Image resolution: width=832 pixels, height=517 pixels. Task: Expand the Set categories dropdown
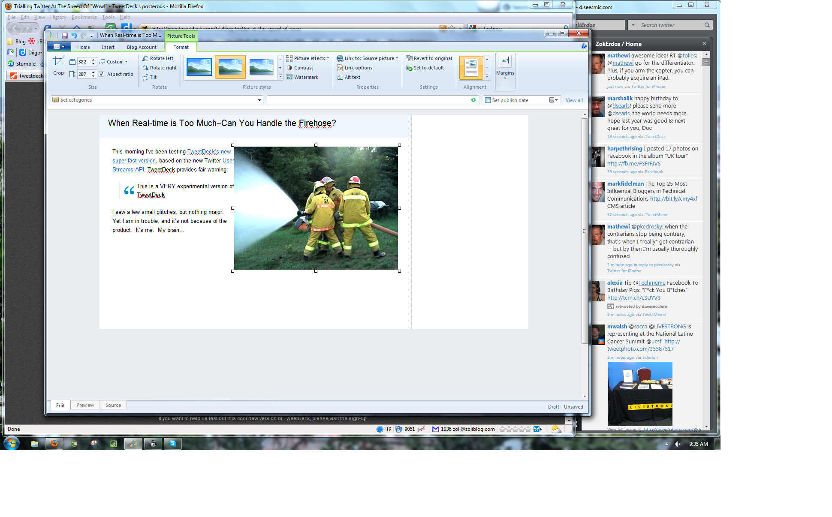pyautogui.click(x=259, y=100)
